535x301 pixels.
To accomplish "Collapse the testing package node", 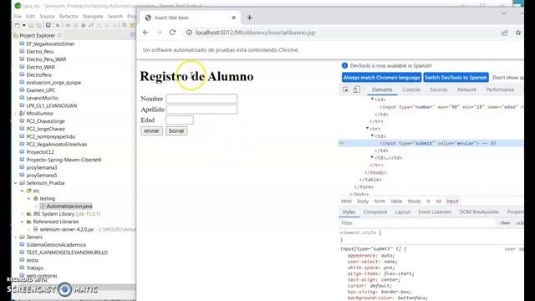I will tap(29, 198).
